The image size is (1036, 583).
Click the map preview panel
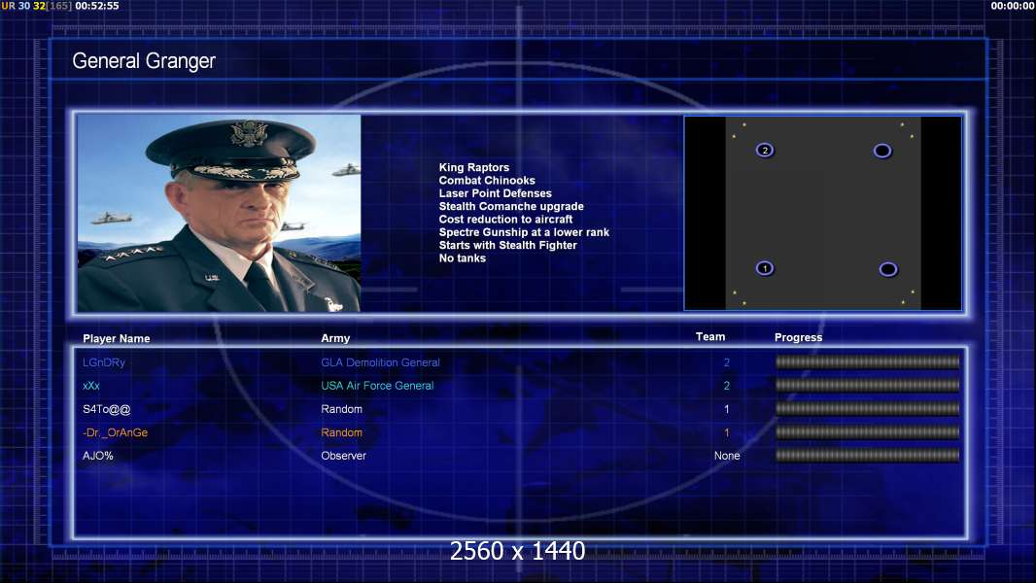(x=822, y=213)
